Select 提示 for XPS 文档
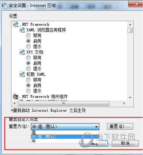Image resolution: width=143 pixels, height=155 pixels. [28, 69]
